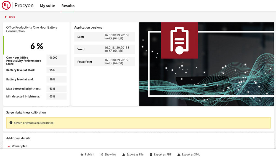Select the Word application version row

(x=104, y=49)
